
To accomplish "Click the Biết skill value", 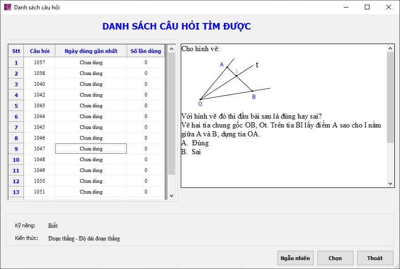I will (53, 226).
